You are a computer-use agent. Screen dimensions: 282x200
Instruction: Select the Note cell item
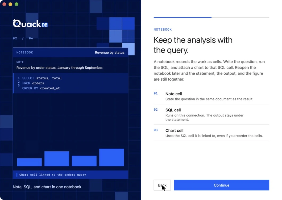pos(211,96)
